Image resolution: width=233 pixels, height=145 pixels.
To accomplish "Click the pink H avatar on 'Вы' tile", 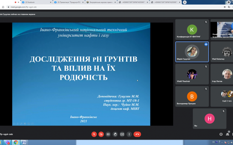I will 209,119.
